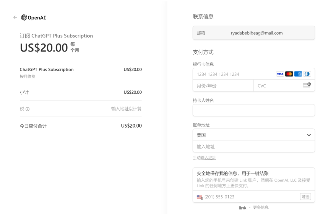Focus the card number field
This screenshot has height=214, width=322.
coord(233,74)
